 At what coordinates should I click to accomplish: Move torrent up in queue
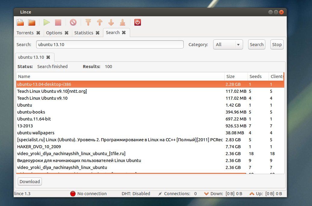(x=100, y=22)
